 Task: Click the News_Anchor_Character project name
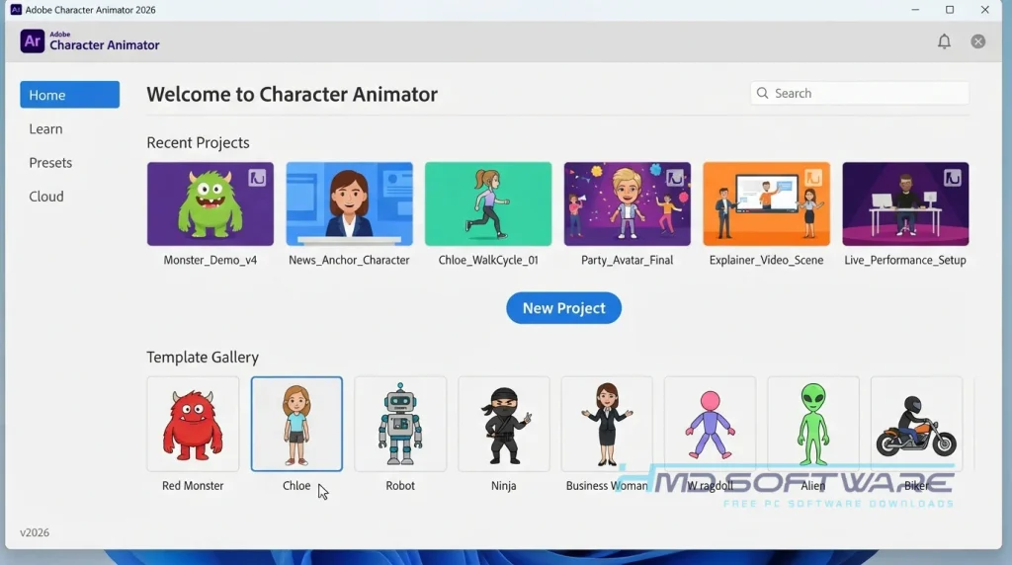coord(349,260)
